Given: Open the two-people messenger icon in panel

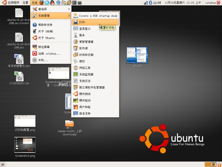Looking at the screenshot, I should [x=64, y=3].
